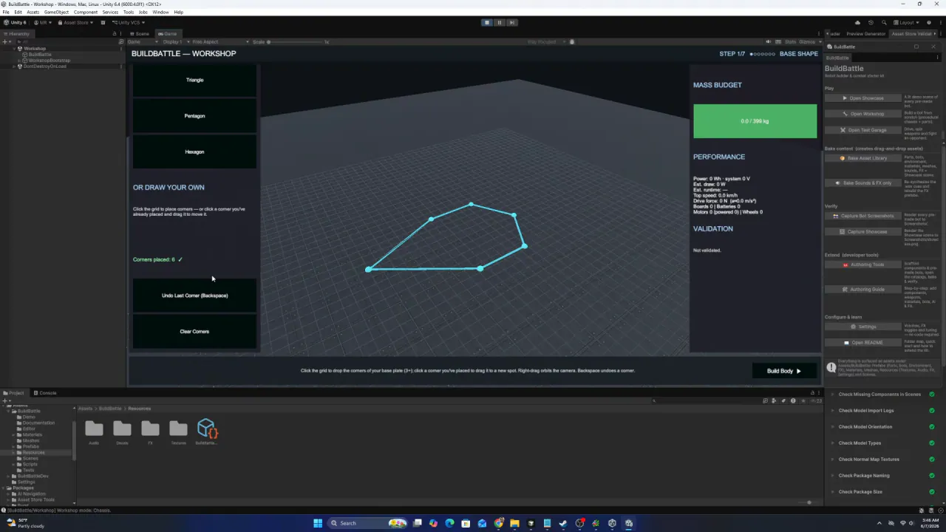The height and width of the screenshot is (532, 946).
Task: Toggle Gizmos in the Game view
Action: (806, 41)
